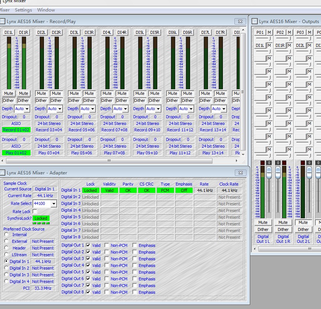321x309 pixels.
Task: Click the Digital Out 2L volume fader
Action: [309, 172]
